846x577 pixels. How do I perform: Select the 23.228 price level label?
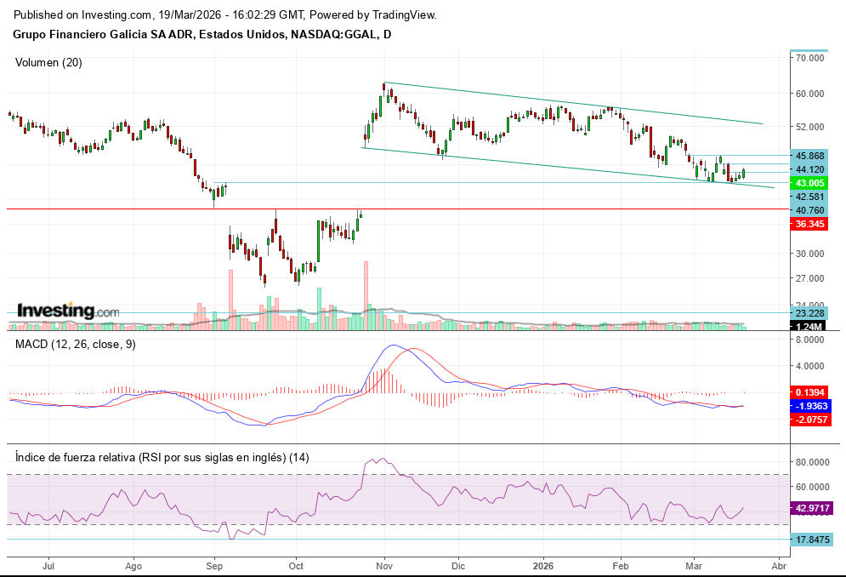(809, 313)
